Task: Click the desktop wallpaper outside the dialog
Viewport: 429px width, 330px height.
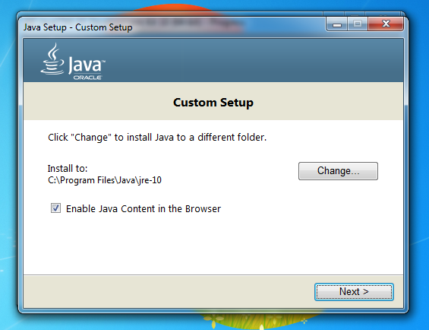Action: (x=418, y=164)
